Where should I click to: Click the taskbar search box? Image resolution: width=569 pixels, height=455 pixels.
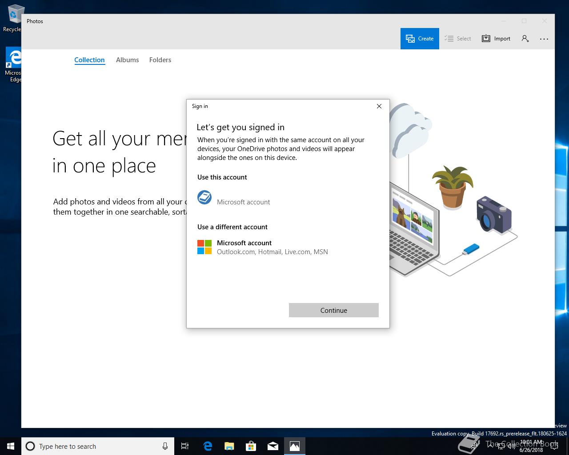tap(97, 446)
